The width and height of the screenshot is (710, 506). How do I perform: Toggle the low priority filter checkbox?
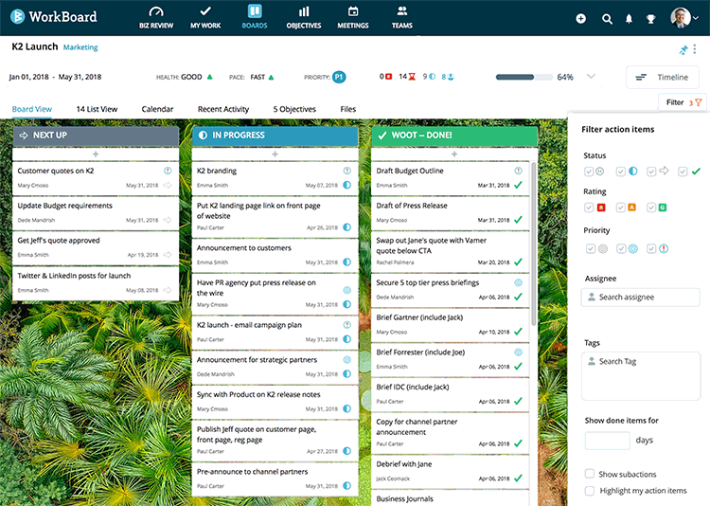pyautogui.click(x=591, y=248)
